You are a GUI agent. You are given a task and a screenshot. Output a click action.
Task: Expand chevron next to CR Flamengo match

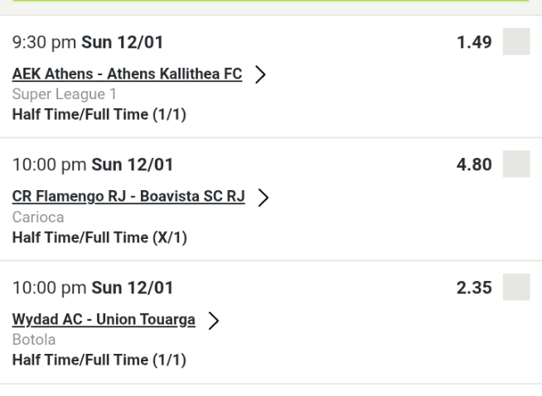click(264, 197)
